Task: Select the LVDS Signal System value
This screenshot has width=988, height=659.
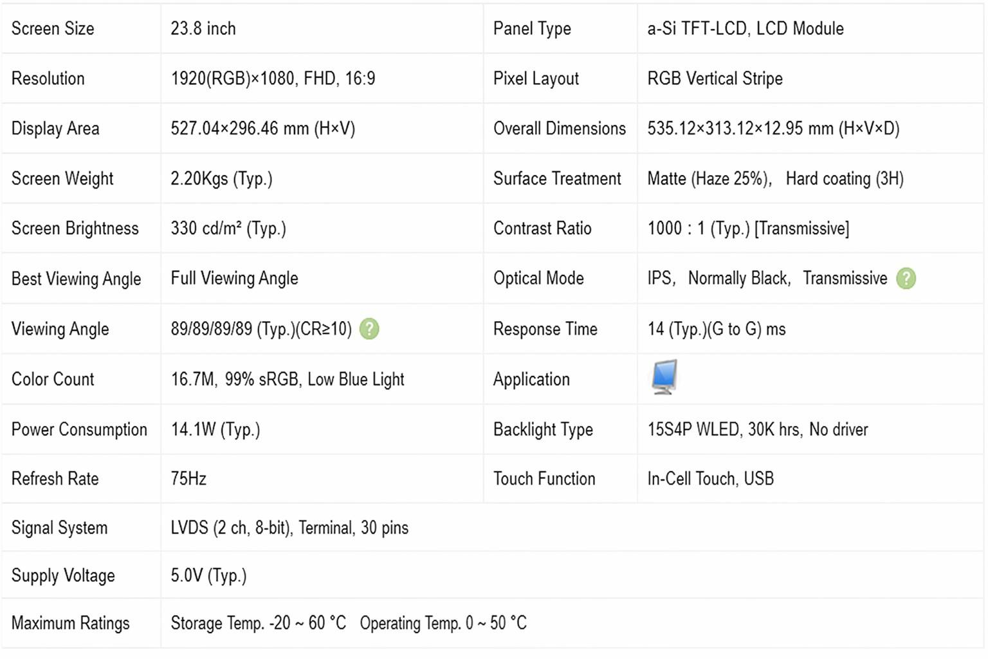Action: [x=289, y=528]
